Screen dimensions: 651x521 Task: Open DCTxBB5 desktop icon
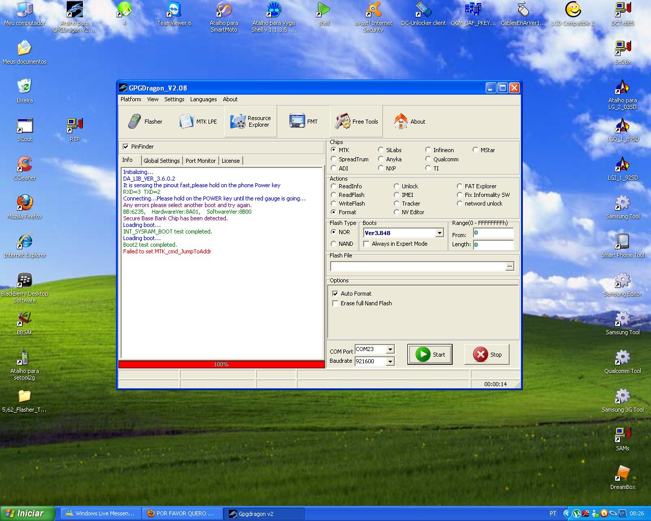tap(623, 14)
